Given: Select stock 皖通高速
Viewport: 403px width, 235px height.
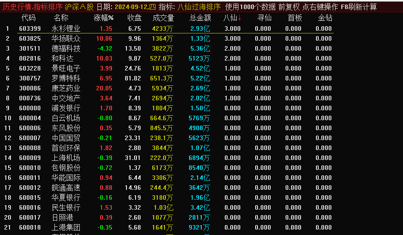Looking at the screenshot, I should click(66, 188).
